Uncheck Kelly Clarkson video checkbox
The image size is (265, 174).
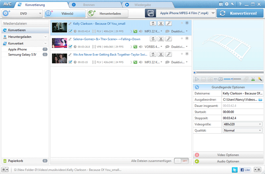click(x=70, y=31)
